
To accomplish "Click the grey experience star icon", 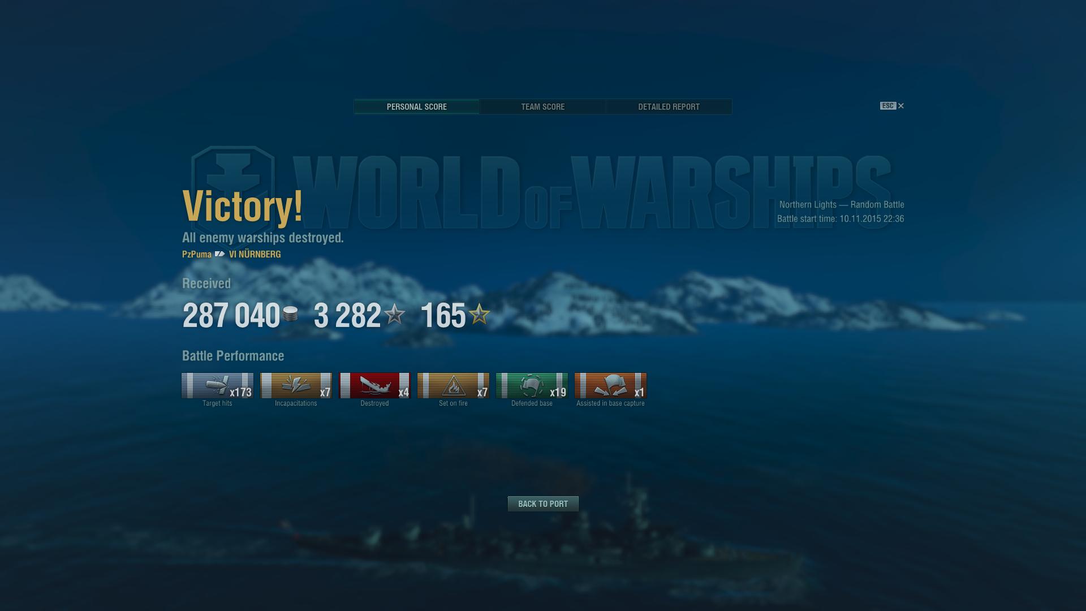I will tap(394, 314).
